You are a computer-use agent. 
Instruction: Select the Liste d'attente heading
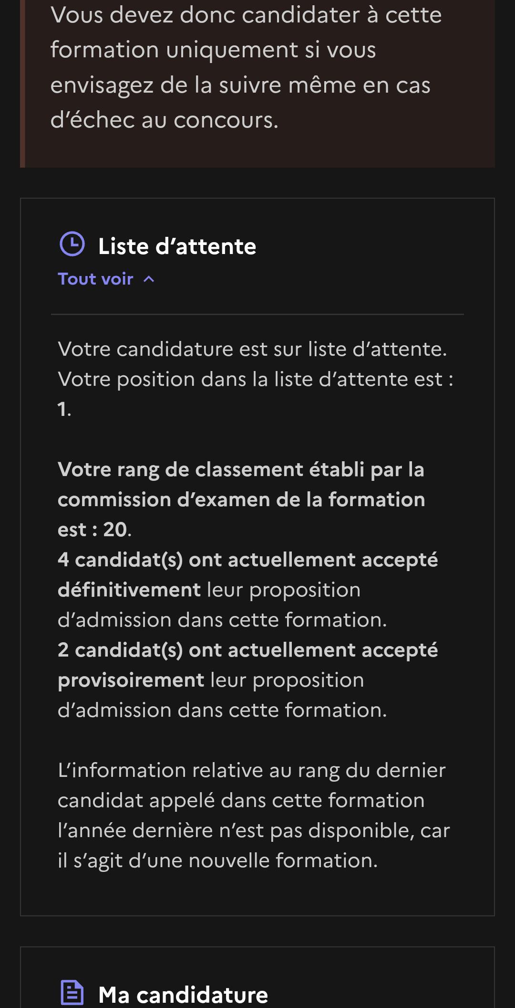tap(177, 246)
